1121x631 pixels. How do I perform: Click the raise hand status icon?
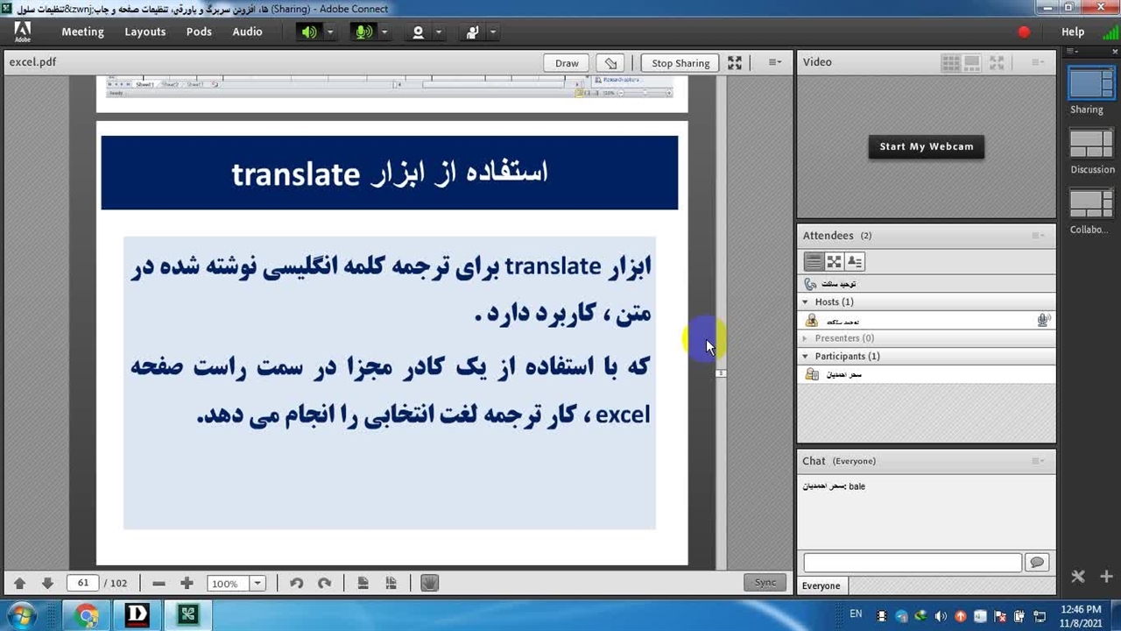tap(473, 32)
